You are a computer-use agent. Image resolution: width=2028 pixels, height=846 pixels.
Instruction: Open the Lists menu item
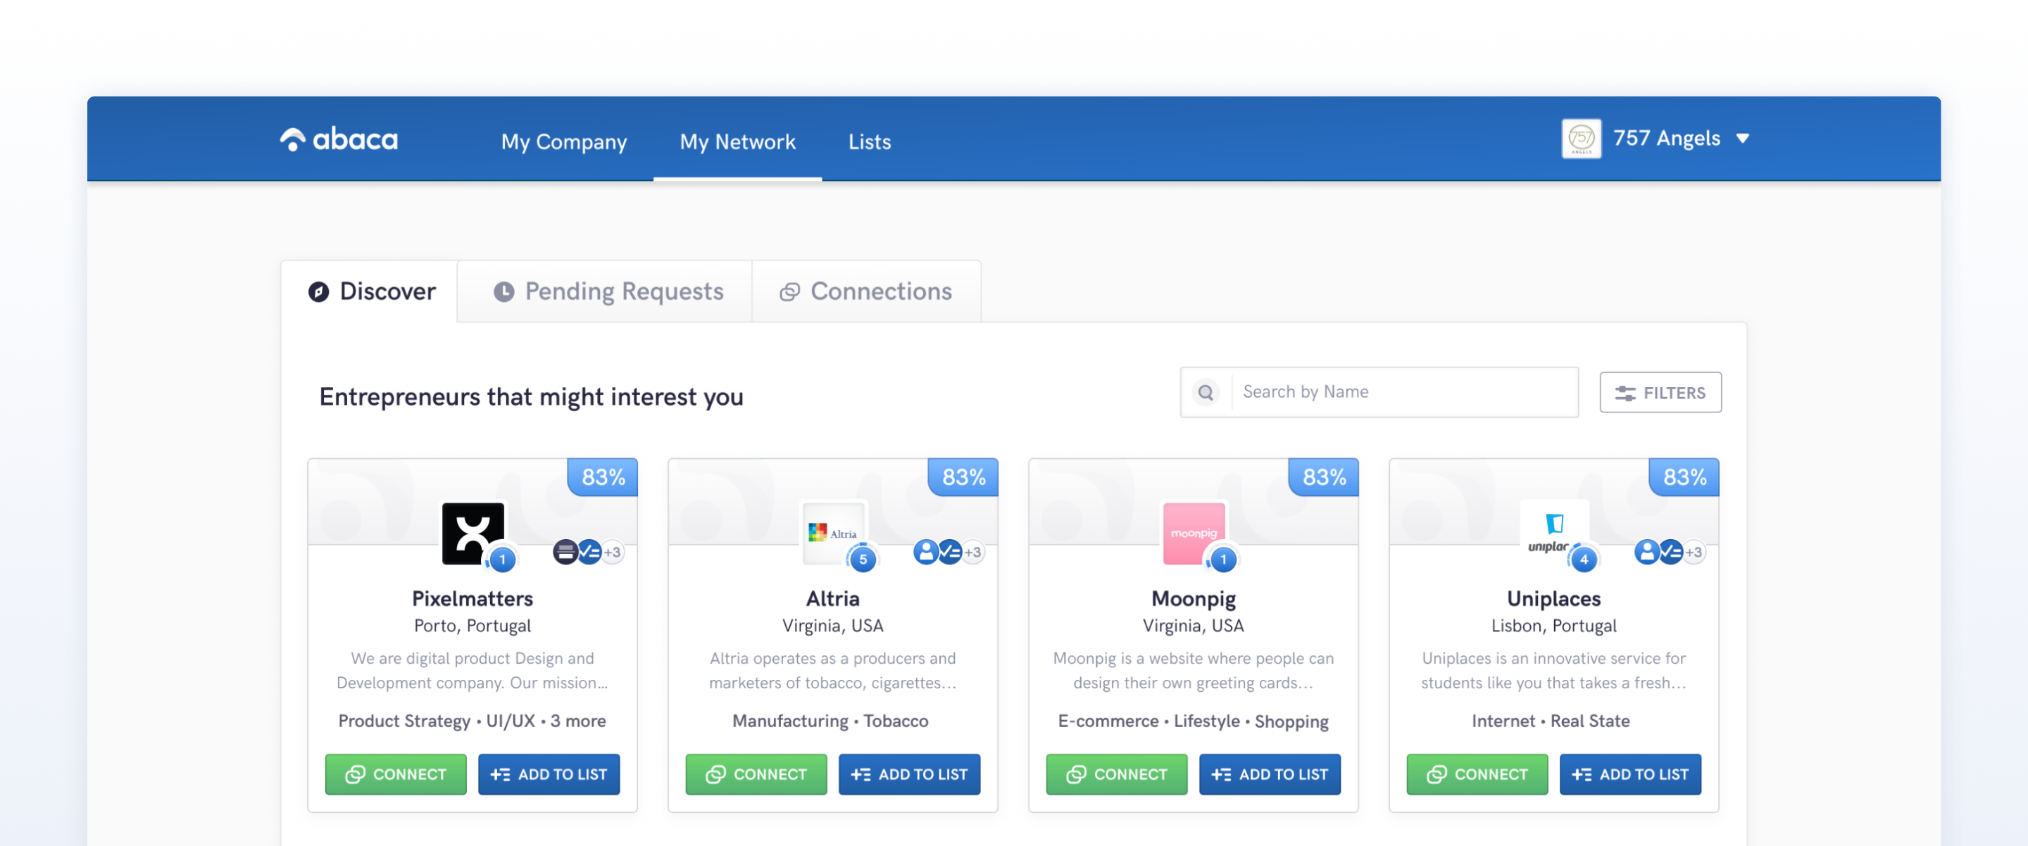(869, 141)
